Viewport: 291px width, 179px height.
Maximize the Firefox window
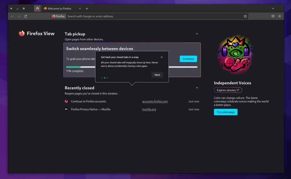tap(23, 8)
